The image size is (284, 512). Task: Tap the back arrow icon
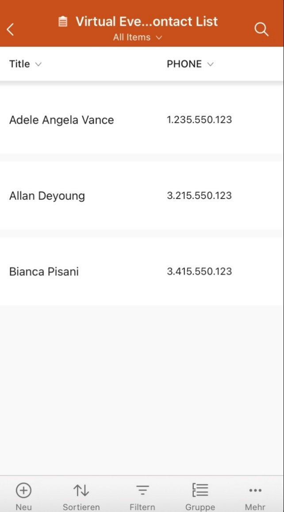pos(11,30)
